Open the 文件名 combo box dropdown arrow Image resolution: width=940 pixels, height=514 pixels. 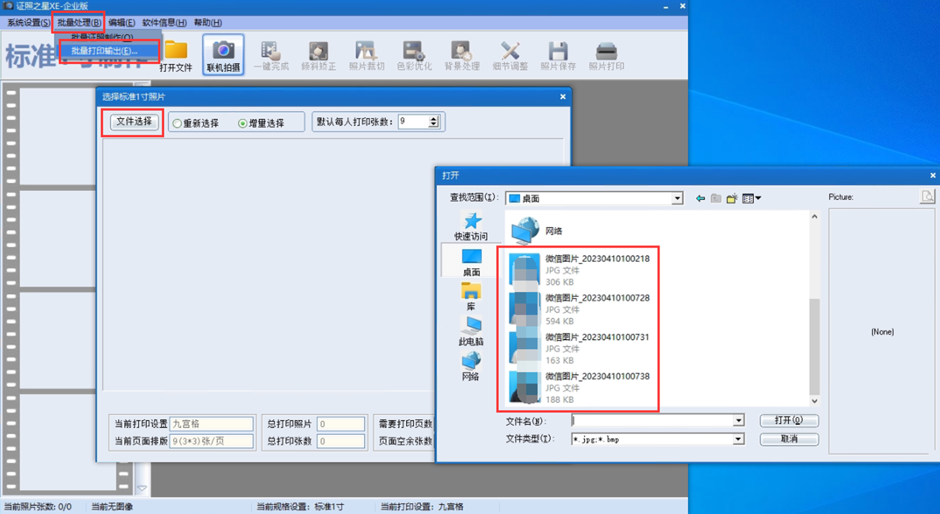738,421
